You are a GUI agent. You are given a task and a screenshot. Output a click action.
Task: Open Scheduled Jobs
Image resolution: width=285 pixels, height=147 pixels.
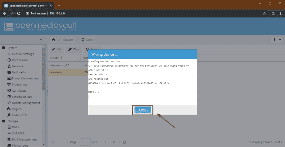[22, 97]
